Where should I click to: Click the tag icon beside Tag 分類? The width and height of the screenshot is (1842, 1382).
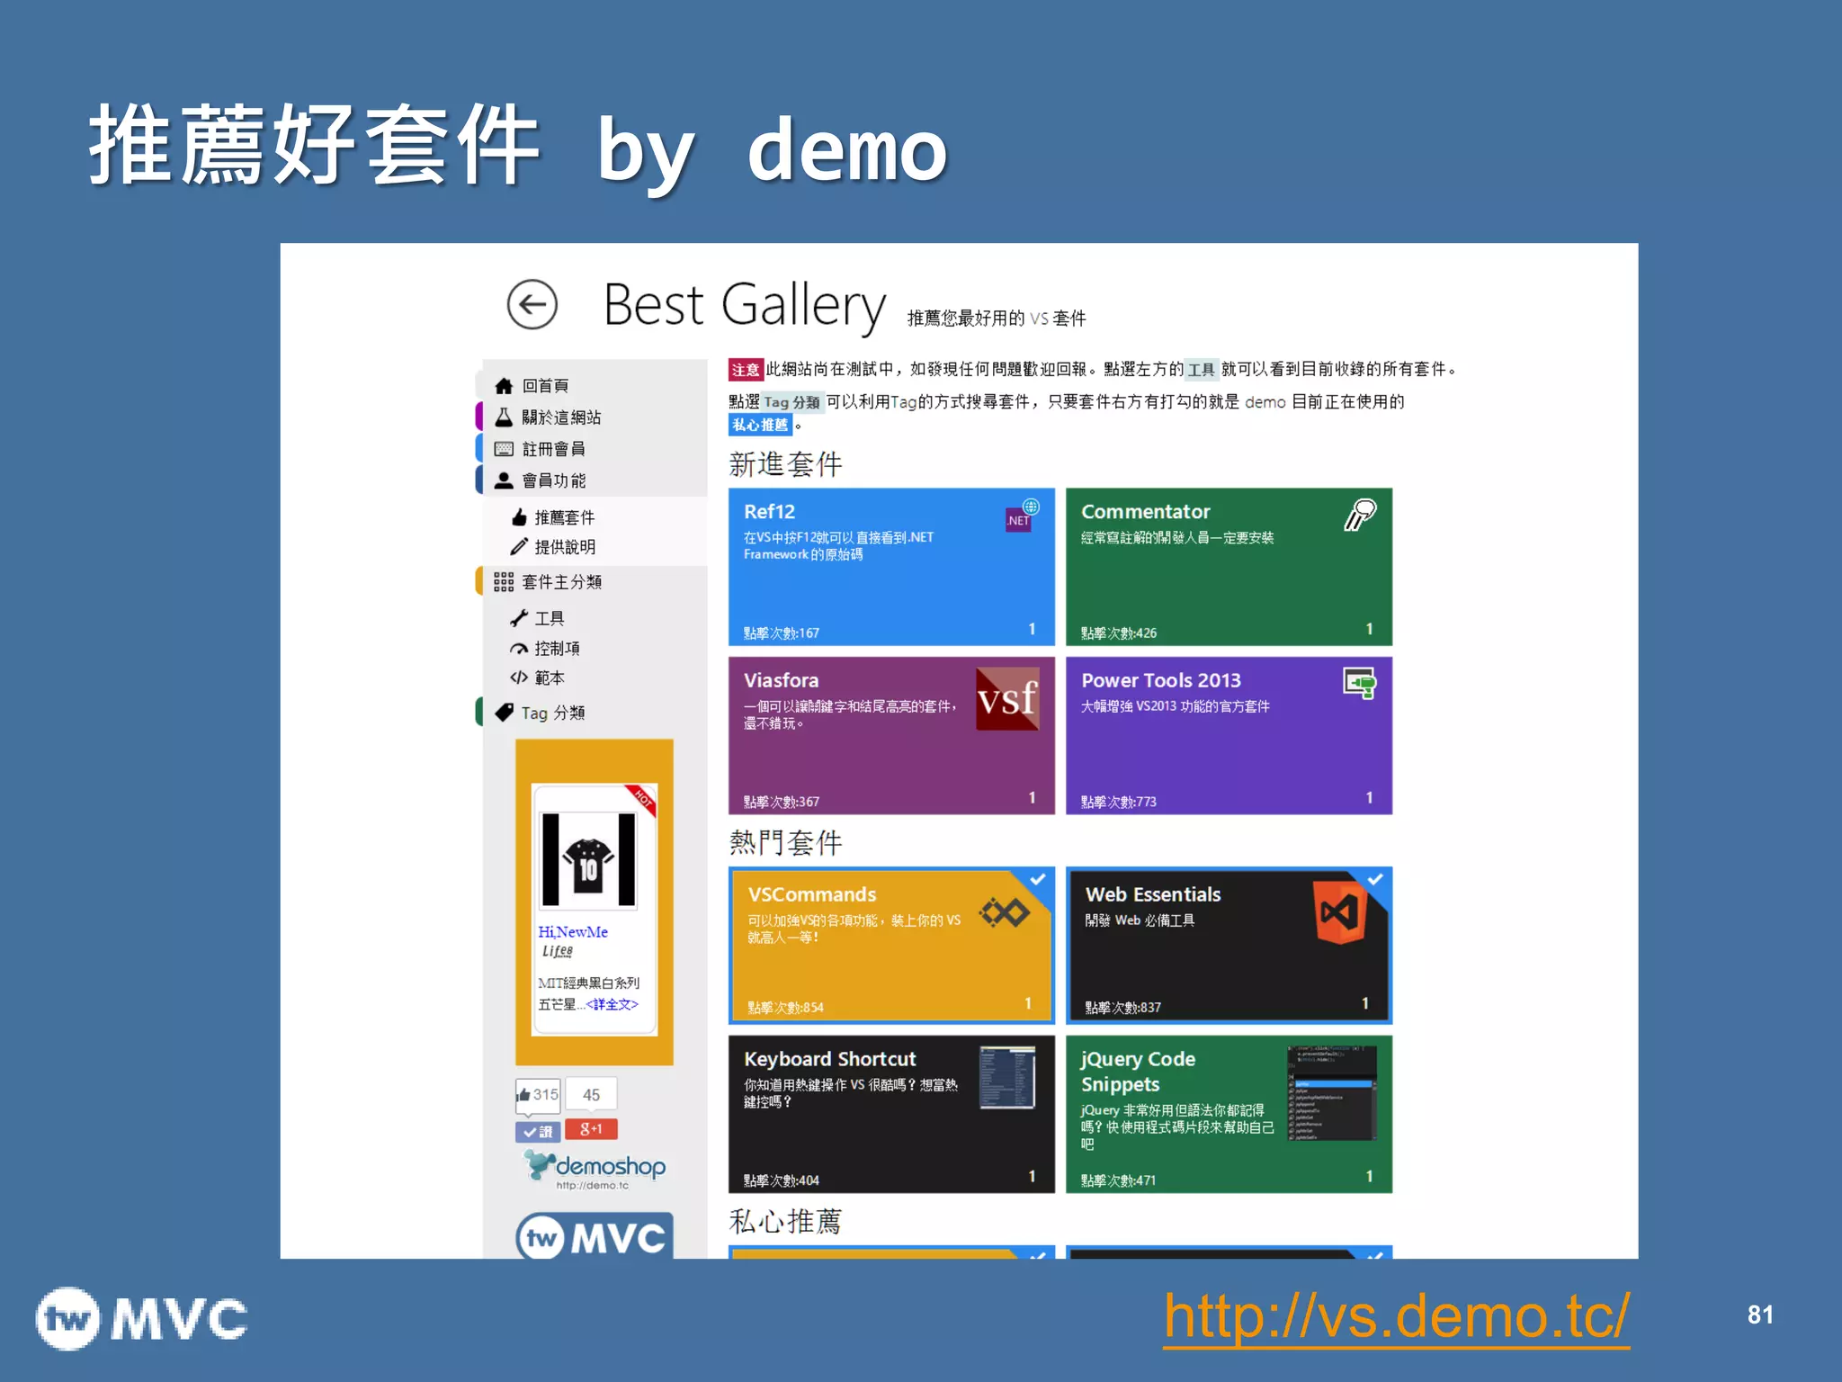pos(504,713)
